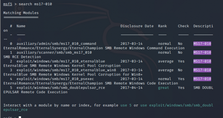Screen dimensions: 223x118
Task: Click the 'Matching Modules' heading
Action: coord(21,13)
